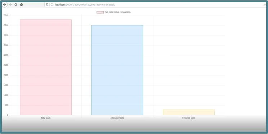Select the pink Total Calls bar
268x134 pixels.
pos(46,67)
